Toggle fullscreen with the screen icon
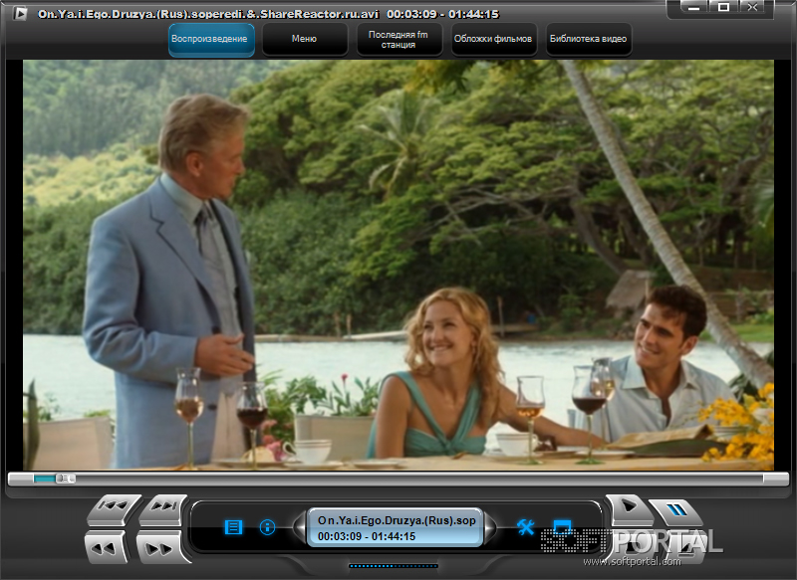 (x=562, y=526)
